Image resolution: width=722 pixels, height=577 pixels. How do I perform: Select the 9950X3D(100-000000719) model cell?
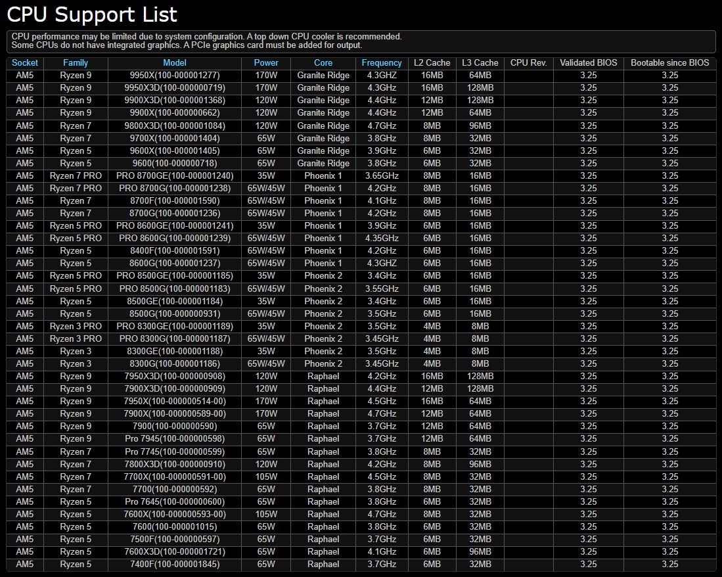174,88
